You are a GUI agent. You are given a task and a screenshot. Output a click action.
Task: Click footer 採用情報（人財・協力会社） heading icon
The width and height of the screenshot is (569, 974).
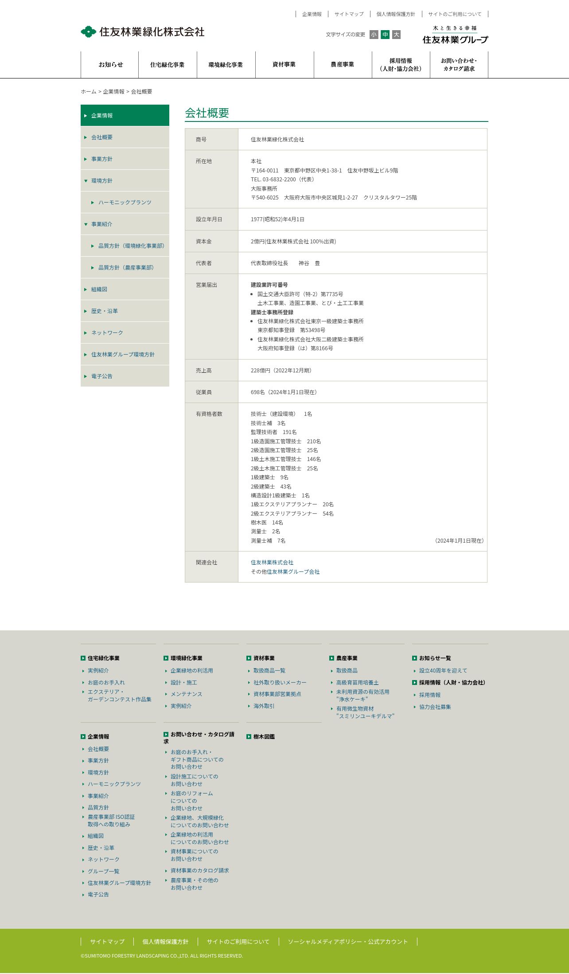[x=414, y=683]
